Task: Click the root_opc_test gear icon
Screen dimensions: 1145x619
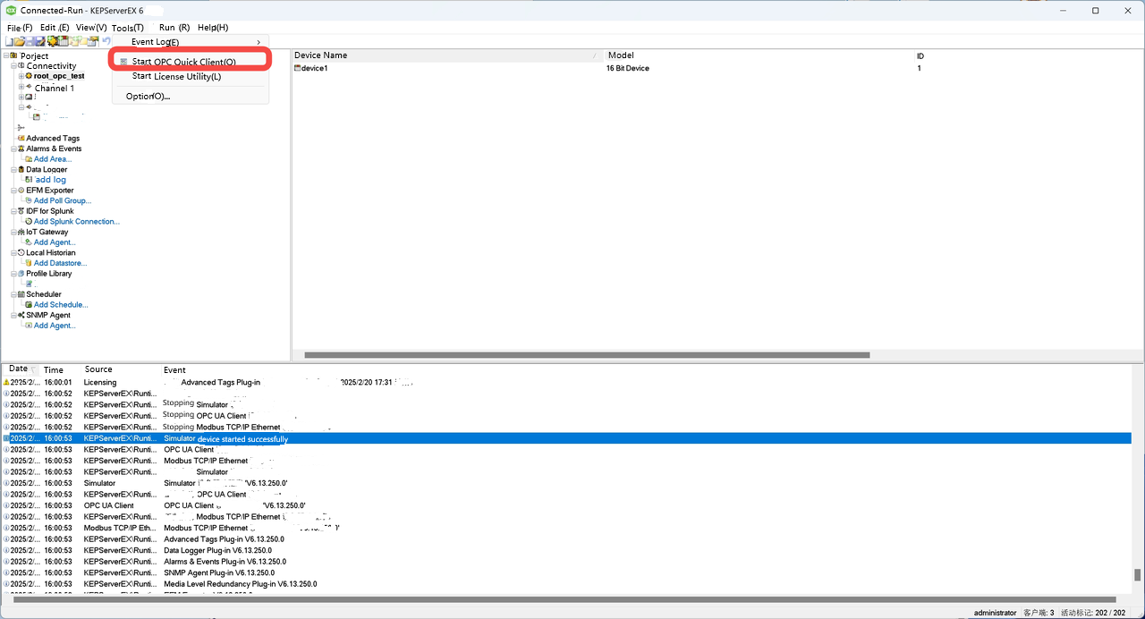Action: [29, 76]
